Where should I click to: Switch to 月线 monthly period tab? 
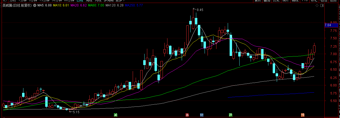pos(98,1)
